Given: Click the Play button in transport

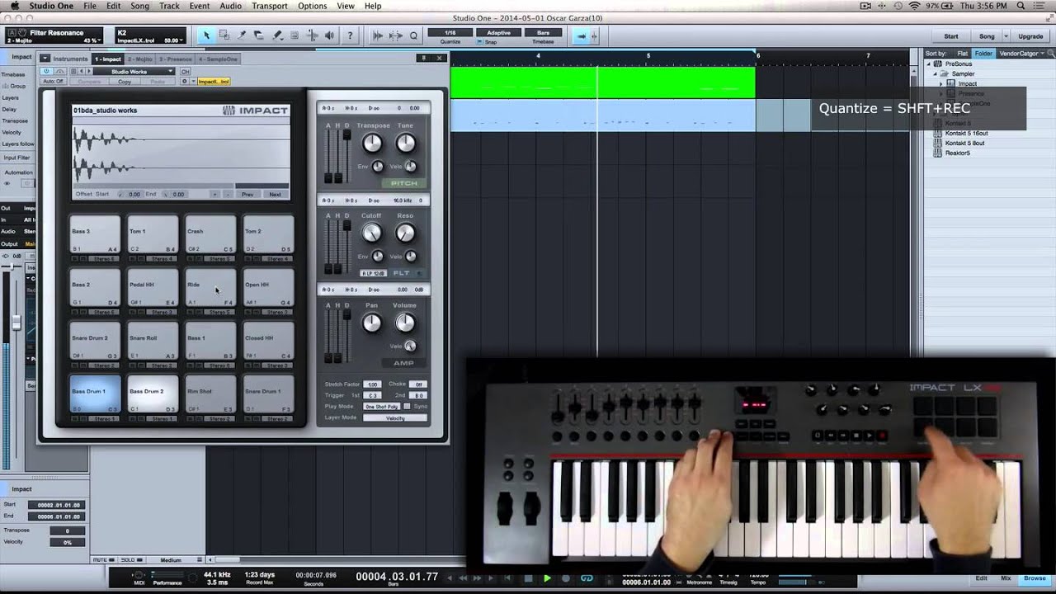Looking at the screenshot, I should tap(547, 578).
